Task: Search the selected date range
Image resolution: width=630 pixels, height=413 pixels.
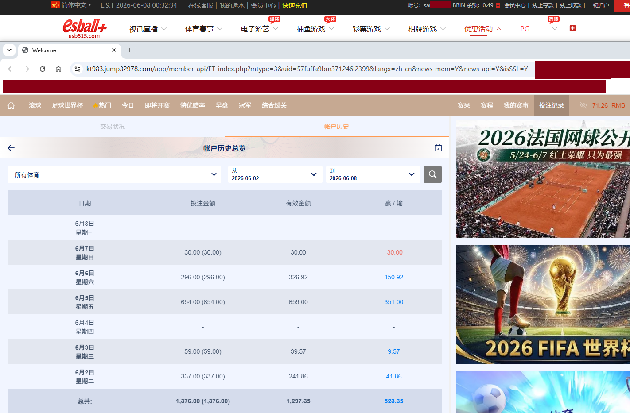Action: click(x=433, y=174)
